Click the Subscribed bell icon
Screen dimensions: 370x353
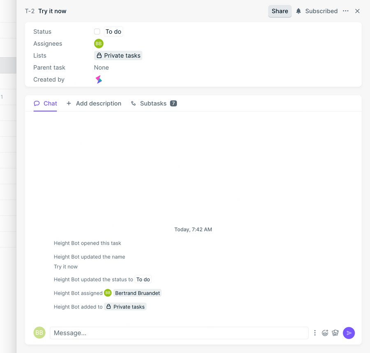tap(299, 11)
